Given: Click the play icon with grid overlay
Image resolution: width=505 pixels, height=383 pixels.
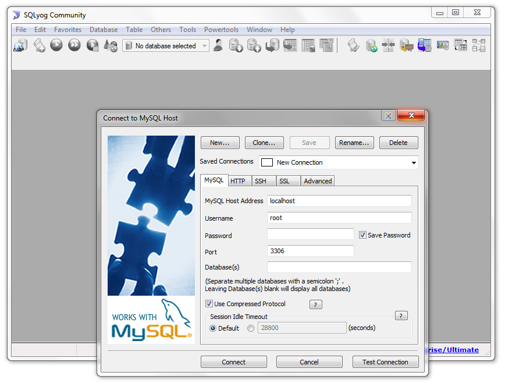Looking at the screenshot, I should click(x=93, y=45).
